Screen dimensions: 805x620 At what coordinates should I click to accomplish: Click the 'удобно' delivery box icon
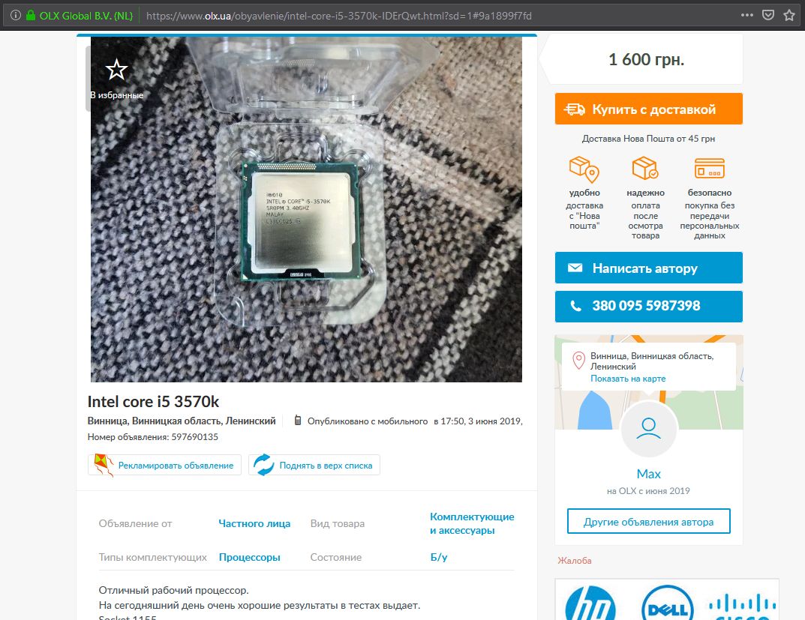(584, 169)
